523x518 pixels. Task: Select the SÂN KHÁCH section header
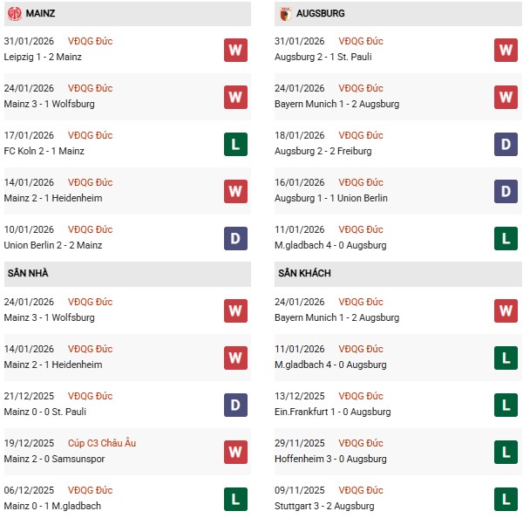(x=304, y=273)
